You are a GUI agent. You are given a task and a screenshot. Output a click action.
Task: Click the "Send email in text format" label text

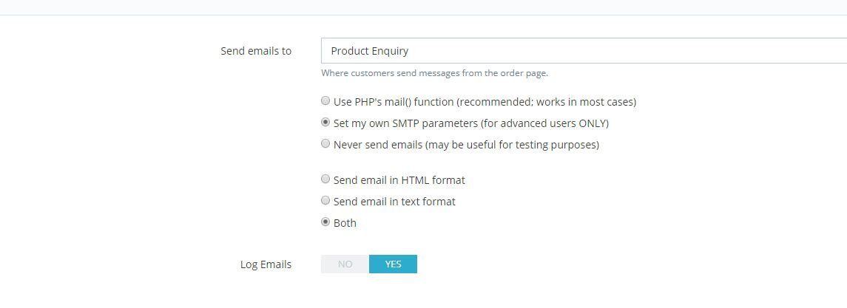coord(394,202)
